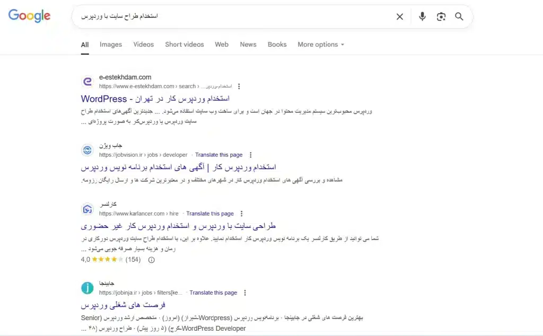Click the https://jobinja.ir URL breadcrumb
Viewport: 543px width, 336px height.
pos(141,293)
